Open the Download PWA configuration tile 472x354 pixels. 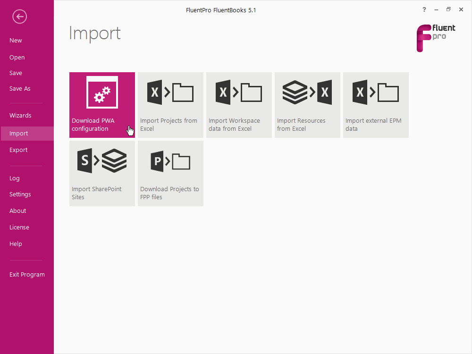tap(102, 105)
